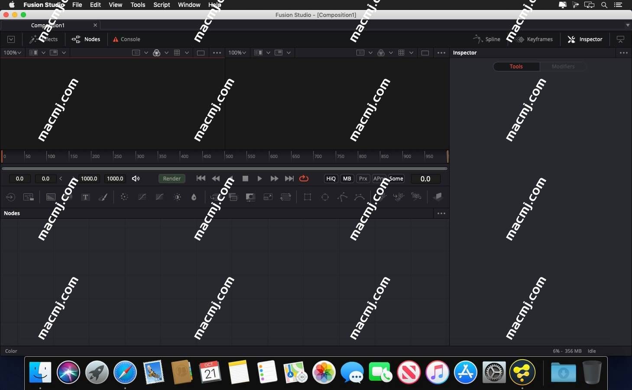Toggle the Inspector panel button
Image resolution: width=632 pixels, height=390 pixels.
585,39
